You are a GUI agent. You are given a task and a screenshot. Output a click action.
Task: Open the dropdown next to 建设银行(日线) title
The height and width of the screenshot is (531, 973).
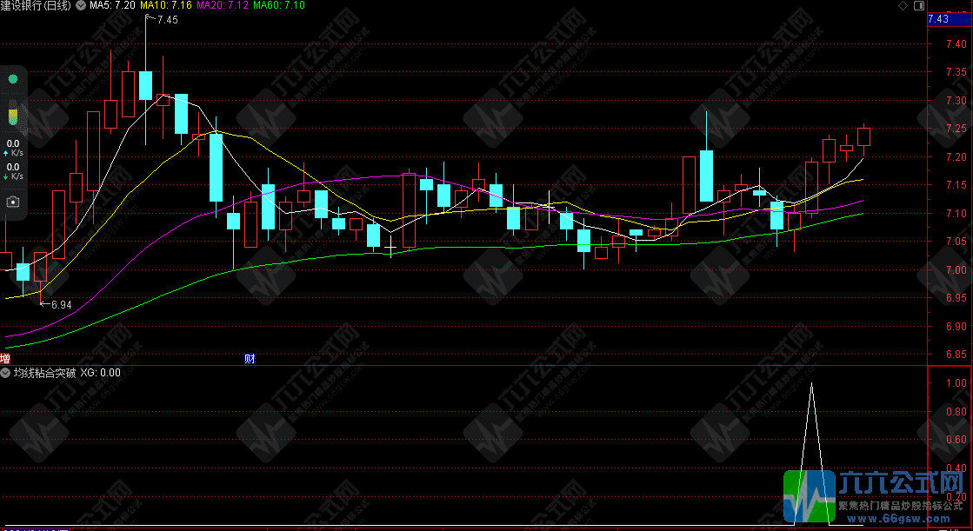pyautogui.click(x=81, y=5)
